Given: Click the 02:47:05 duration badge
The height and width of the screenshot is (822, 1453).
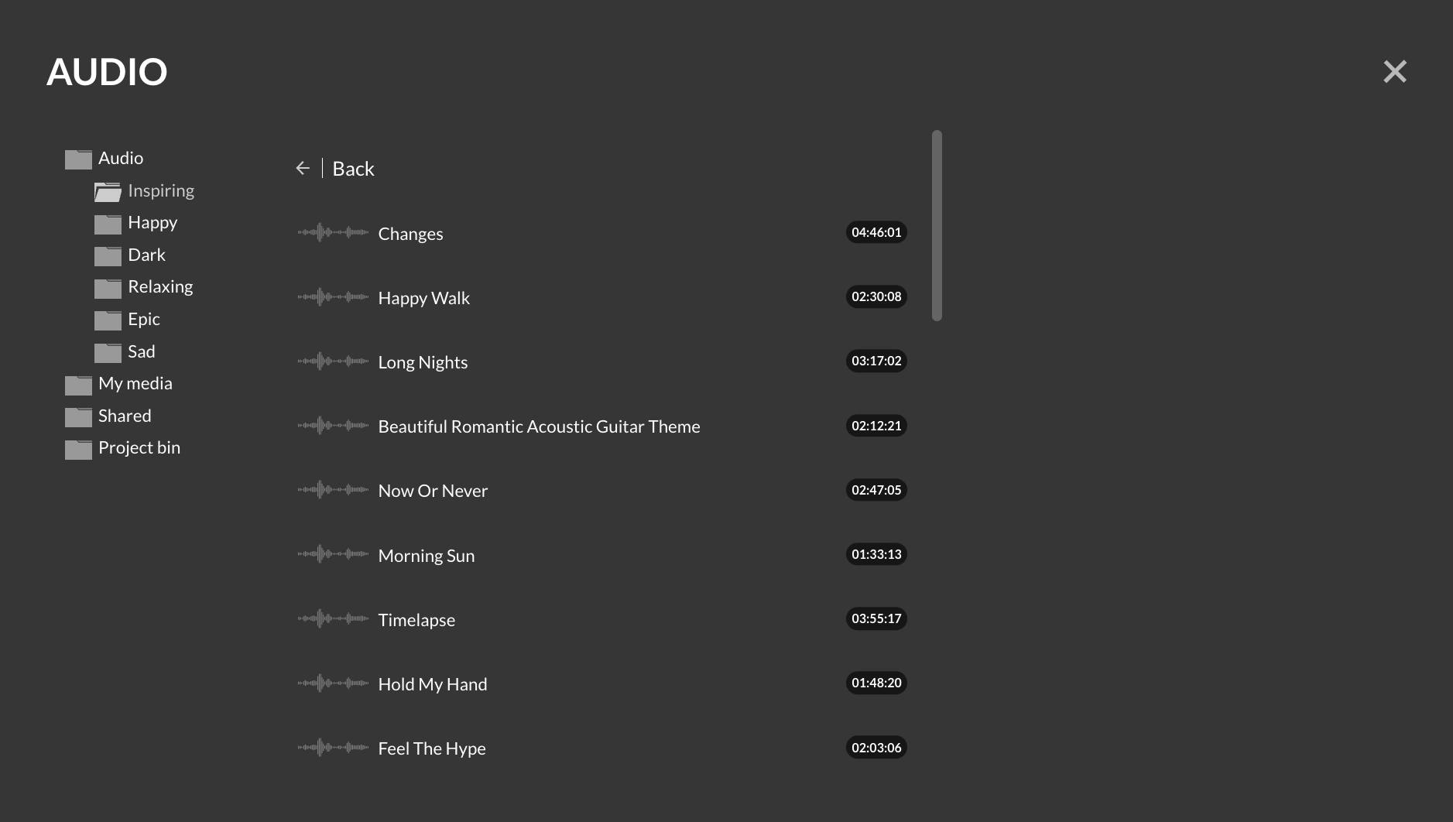Looking at the screenshot, I should 876,490.
